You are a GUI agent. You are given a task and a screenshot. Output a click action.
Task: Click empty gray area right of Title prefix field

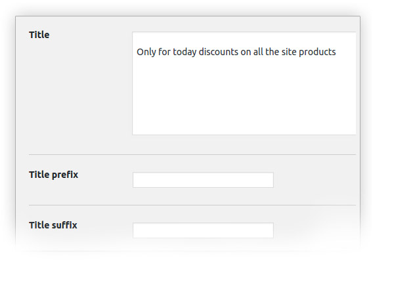point(314,180)
